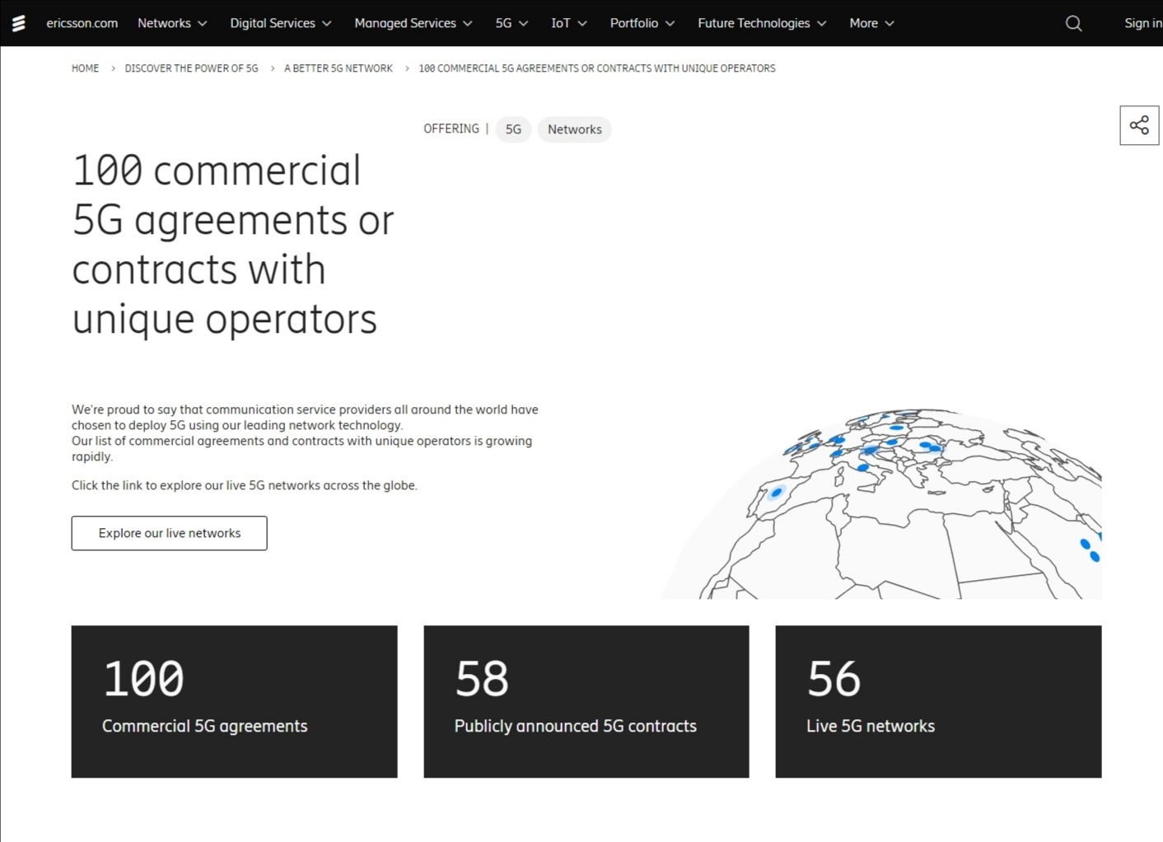Expand Future Technologies dropdown chevron
The width and height of the screenshot is (1163, 842).
(x=821, y=24)
